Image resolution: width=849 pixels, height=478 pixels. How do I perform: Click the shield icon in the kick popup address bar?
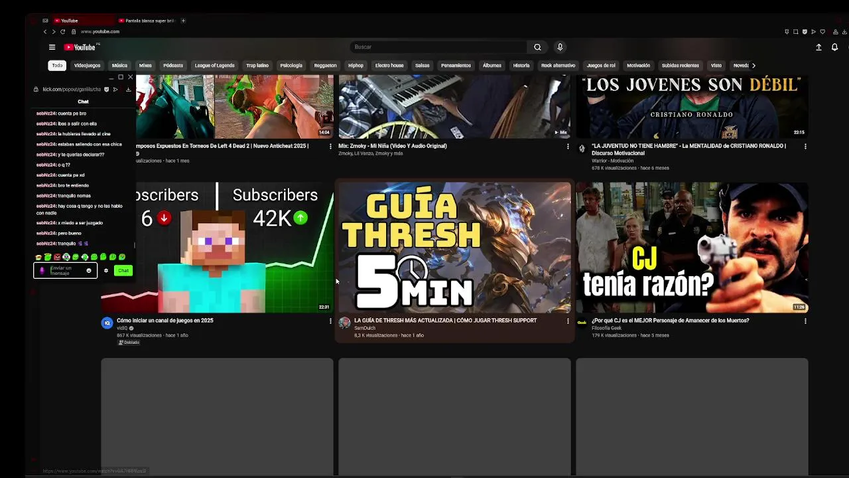tap(107, 89)
